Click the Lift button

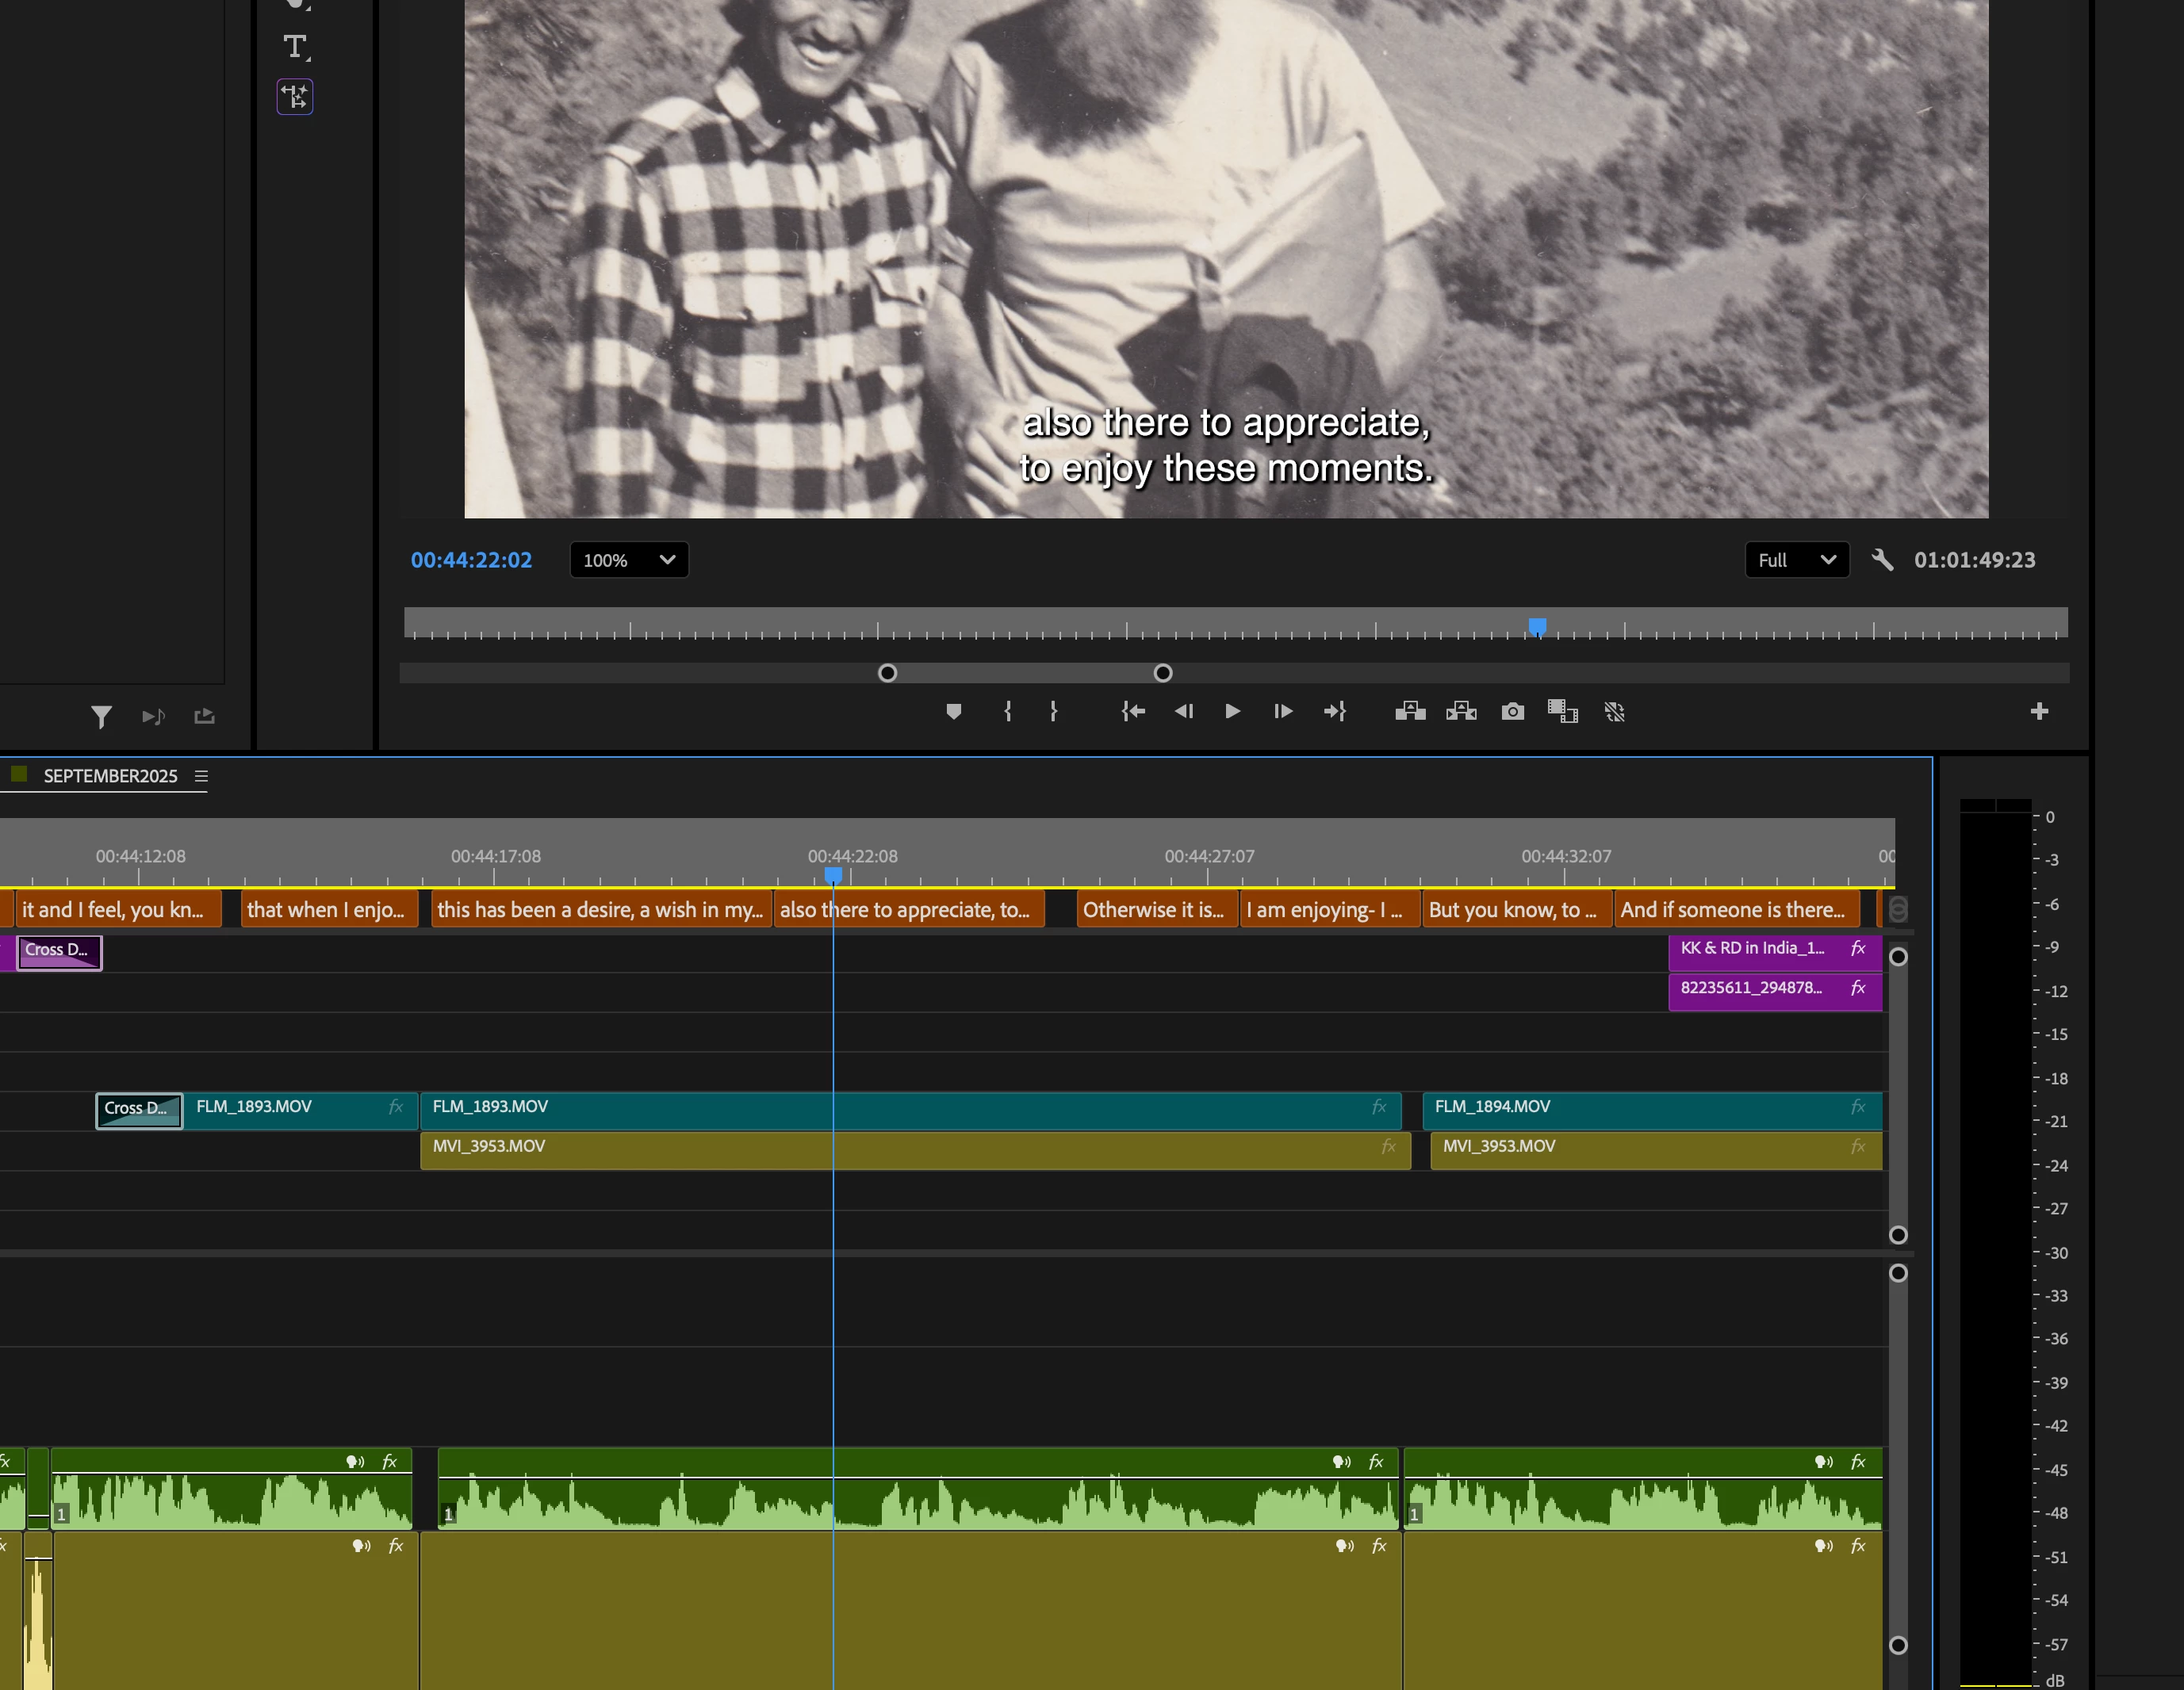(1410, 712)
